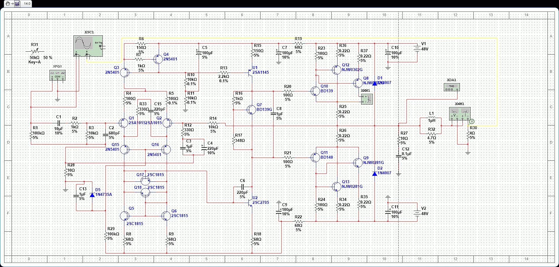The width and height of the screenshot is (559, 267).
Task: Select transistor Q3 symbol
Action: coord(125,72)
